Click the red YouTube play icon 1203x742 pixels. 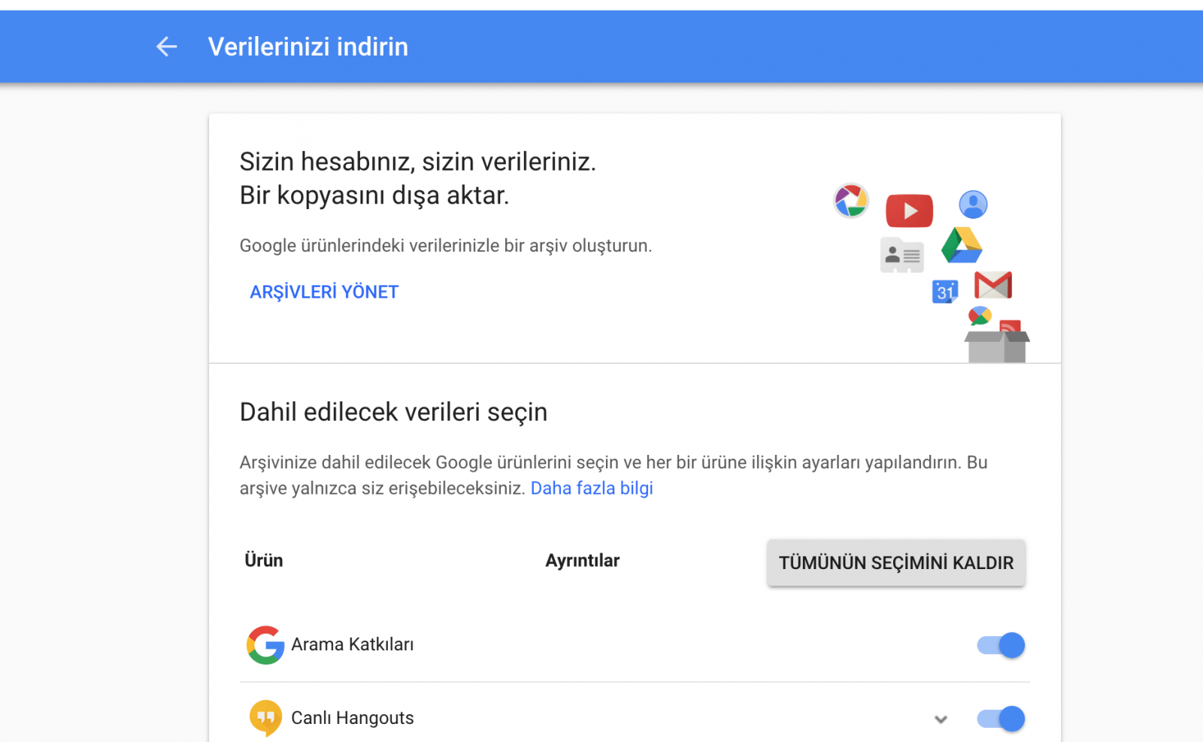(x=909, y=210)
